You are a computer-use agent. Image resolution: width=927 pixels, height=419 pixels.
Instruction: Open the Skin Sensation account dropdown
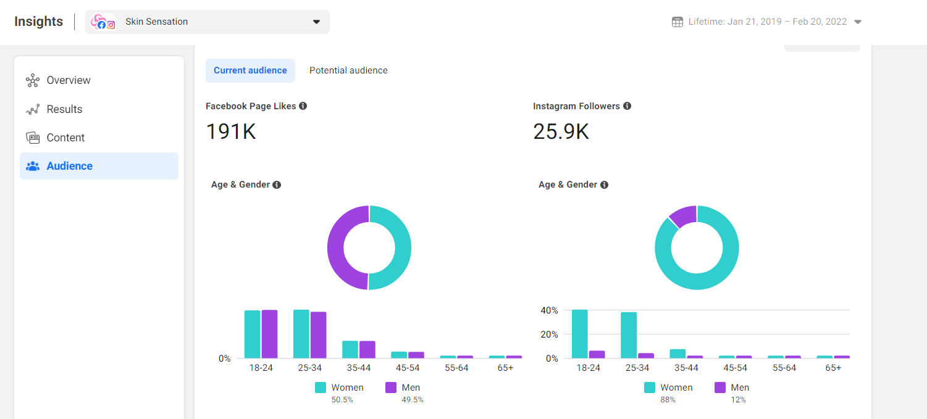[316, 22]
